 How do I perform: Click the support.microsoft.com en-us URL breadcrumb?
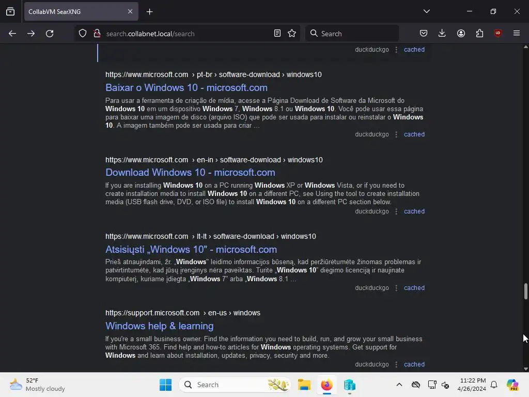(x=182, y=313)
